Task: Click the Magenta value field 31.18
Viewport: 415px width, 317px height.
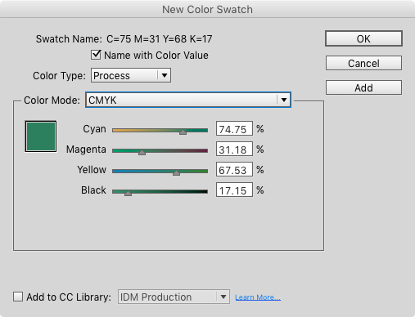Action: point(234,149)
